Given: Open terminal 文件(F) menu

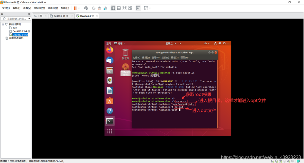Looking at the screenshot, I should pos(136,58).
